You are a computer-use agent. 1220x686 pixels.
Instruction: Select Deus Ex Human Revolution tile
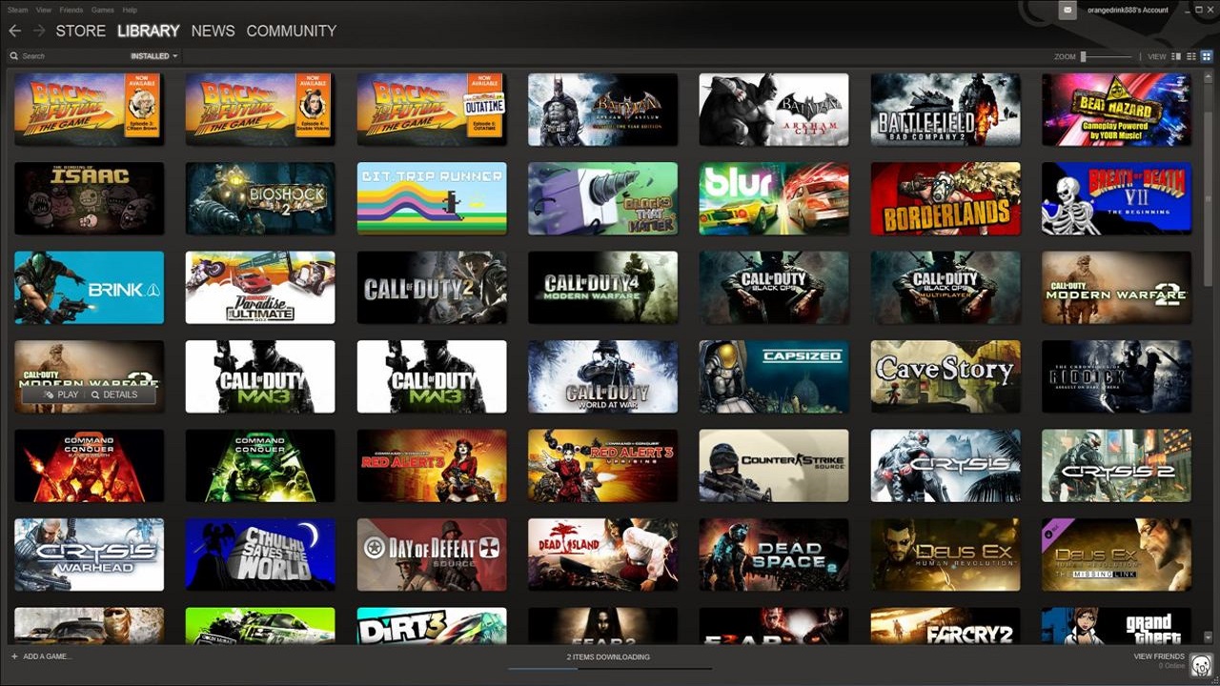tap(945, 555)
